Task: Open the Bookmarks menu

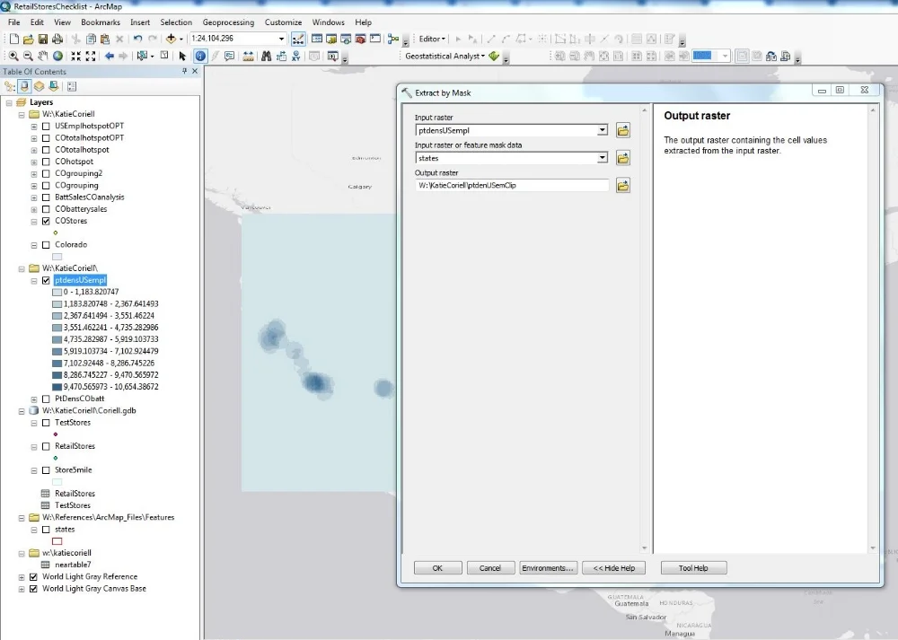Action: coord(101,22)
